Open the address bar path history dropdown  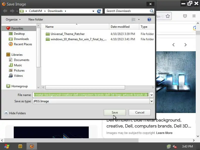tap(93, 11)
